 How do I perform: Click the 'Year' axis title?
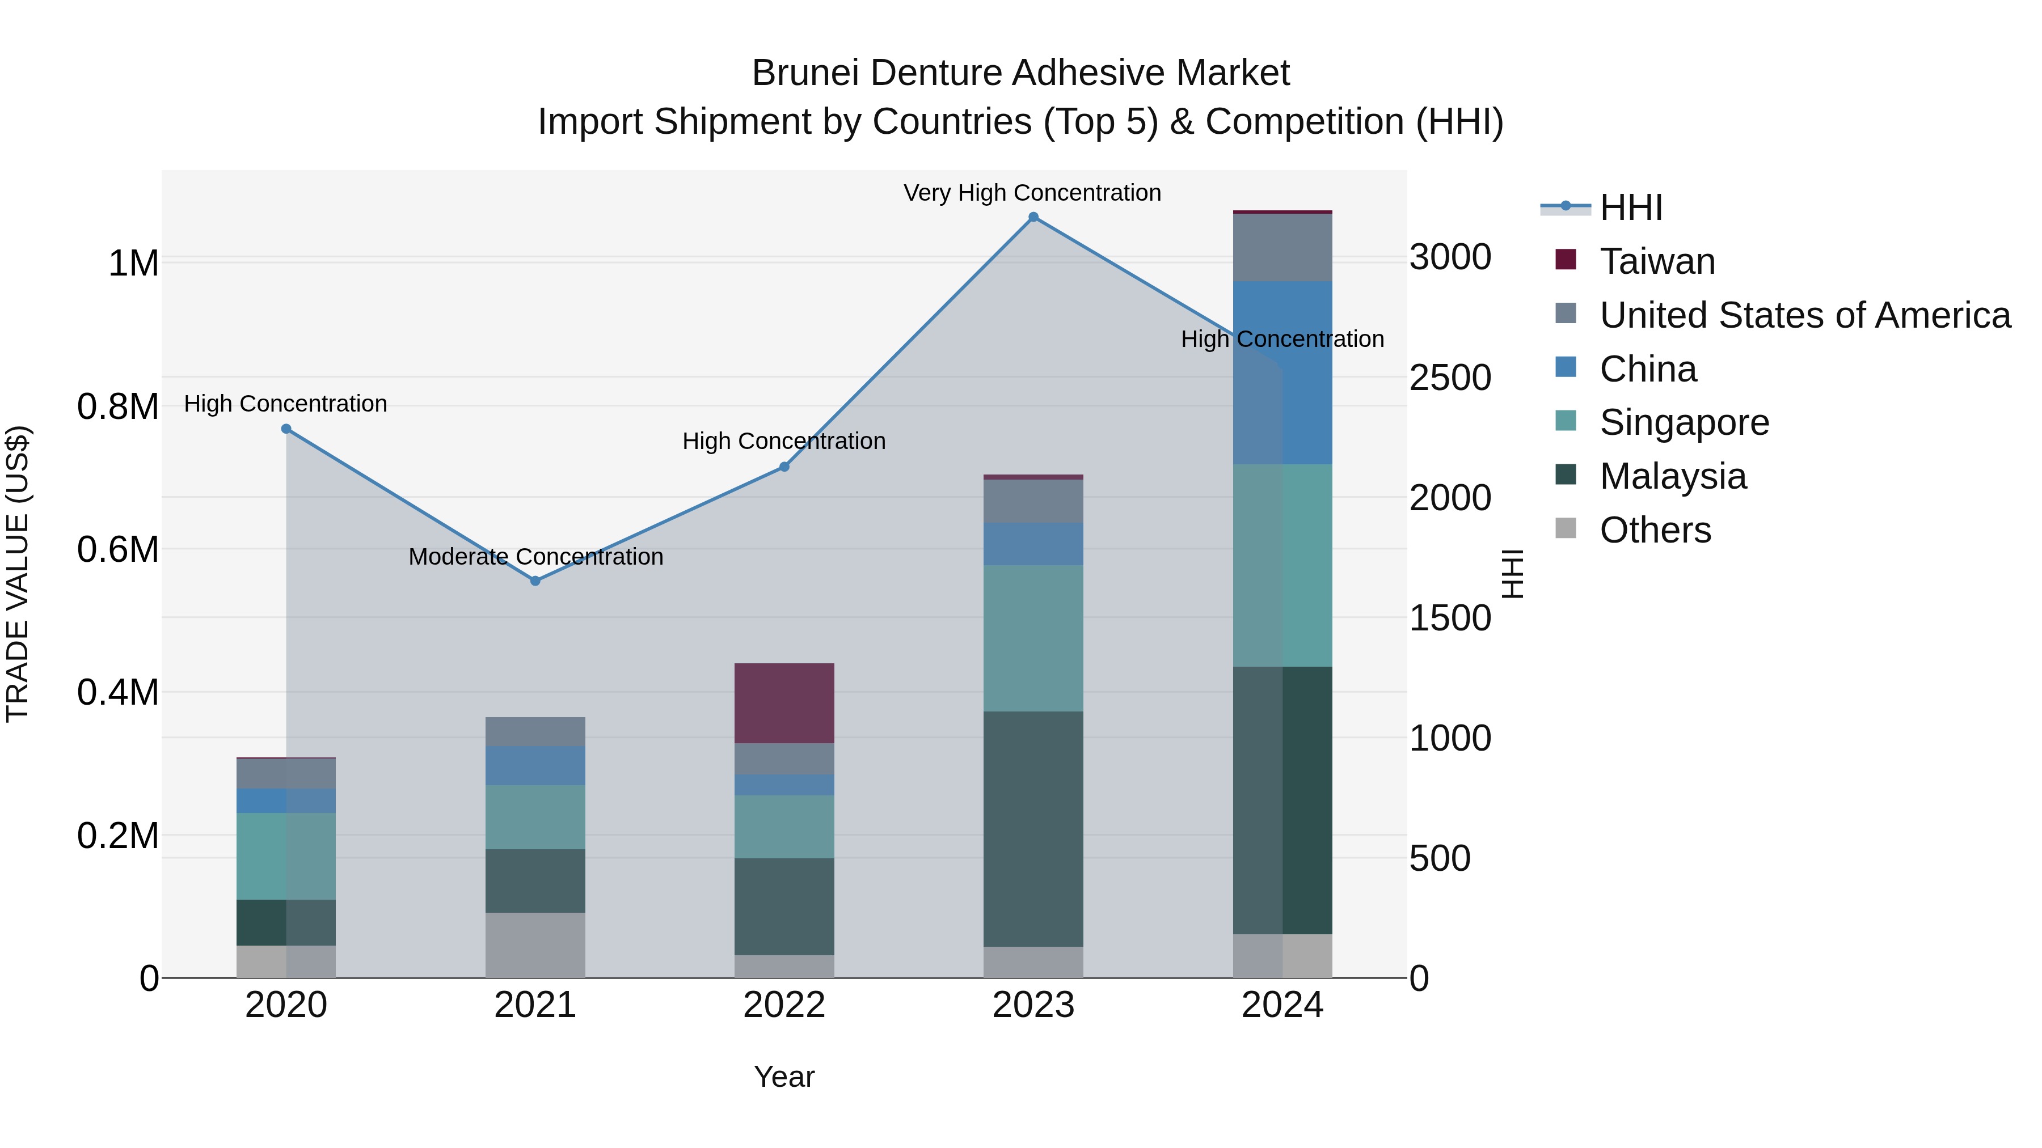click(784, 1077)
